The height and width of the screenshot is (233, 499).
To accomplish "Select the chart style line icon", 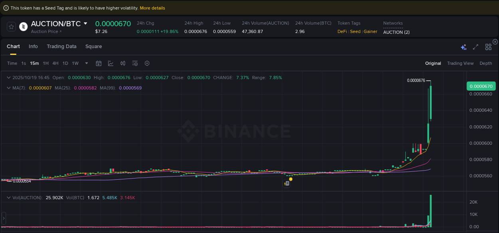I will (x=111, y=63).
